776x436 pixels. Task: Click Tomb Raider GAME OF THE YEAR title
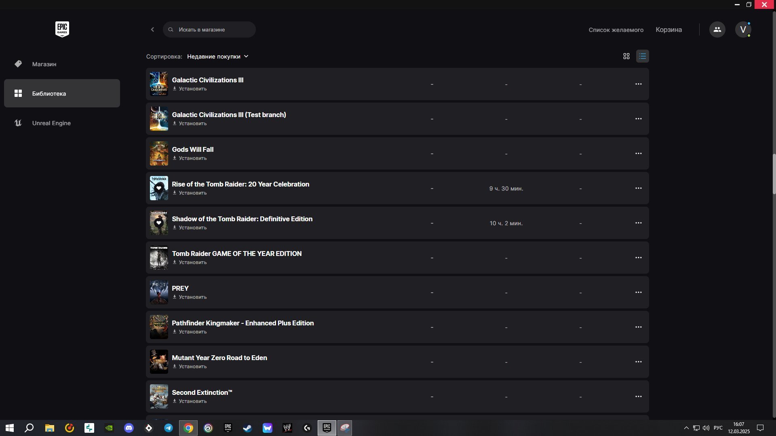[x=236, y=254]
